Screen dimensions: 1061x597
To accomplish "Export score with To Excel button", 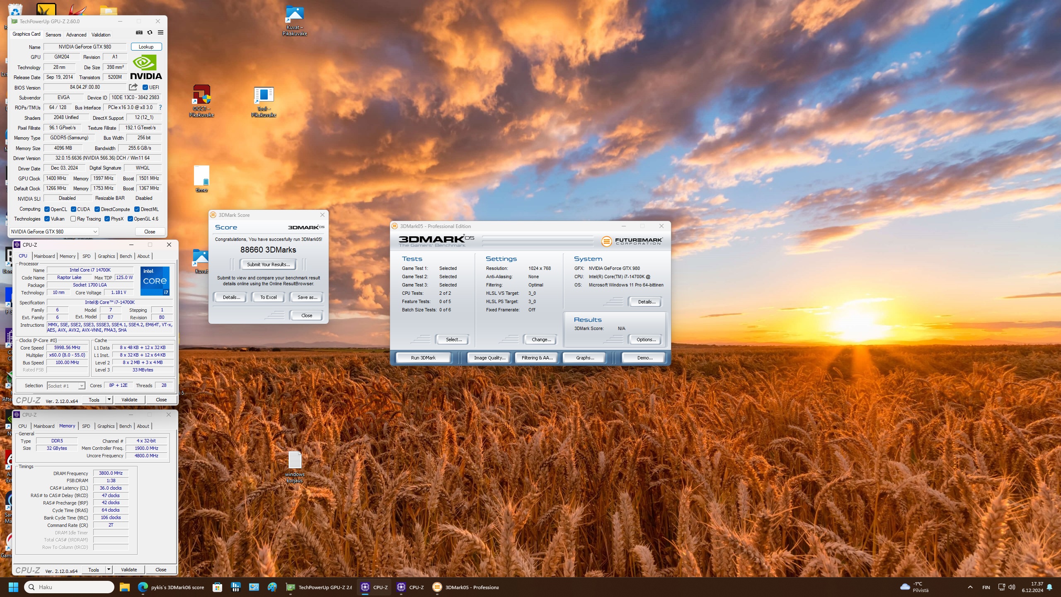I will [268, 297].
